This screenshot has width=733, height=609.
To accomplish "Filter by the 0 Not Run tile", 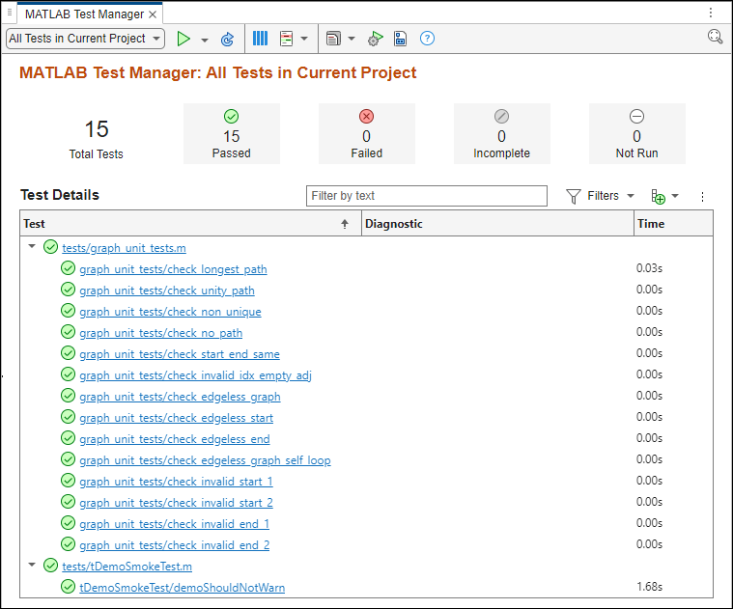I will tap(636, 133).
